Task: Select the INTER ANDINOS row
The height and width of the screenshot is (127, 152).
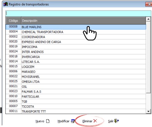Action: [x=76, y=52]
